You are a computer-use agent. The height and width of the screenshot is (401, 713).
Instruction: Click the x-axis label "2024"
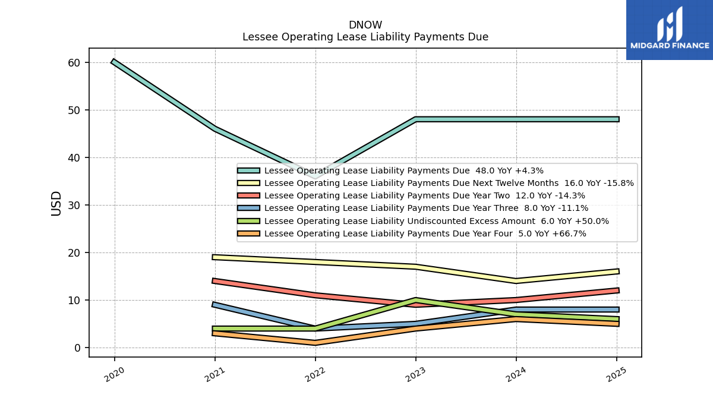516,374
